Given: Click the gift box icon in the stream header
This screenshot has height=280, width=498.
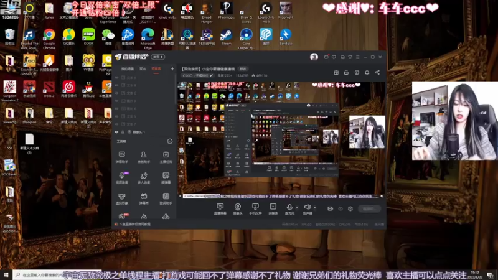Looking at the screenshot, I should [336, 72].
